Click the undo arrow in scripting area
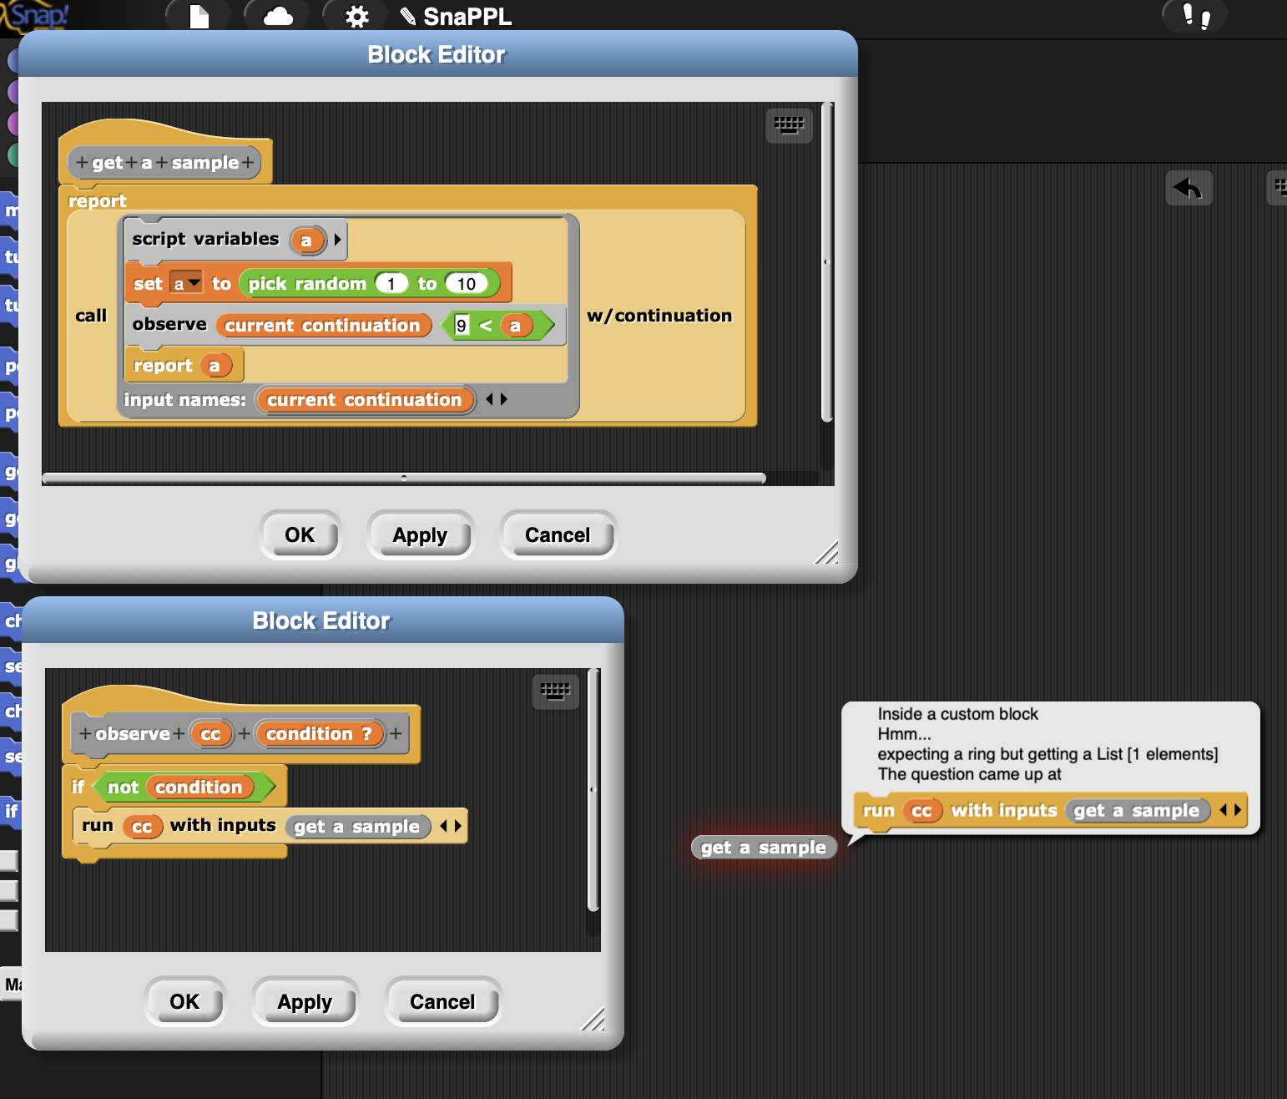 1189,188
